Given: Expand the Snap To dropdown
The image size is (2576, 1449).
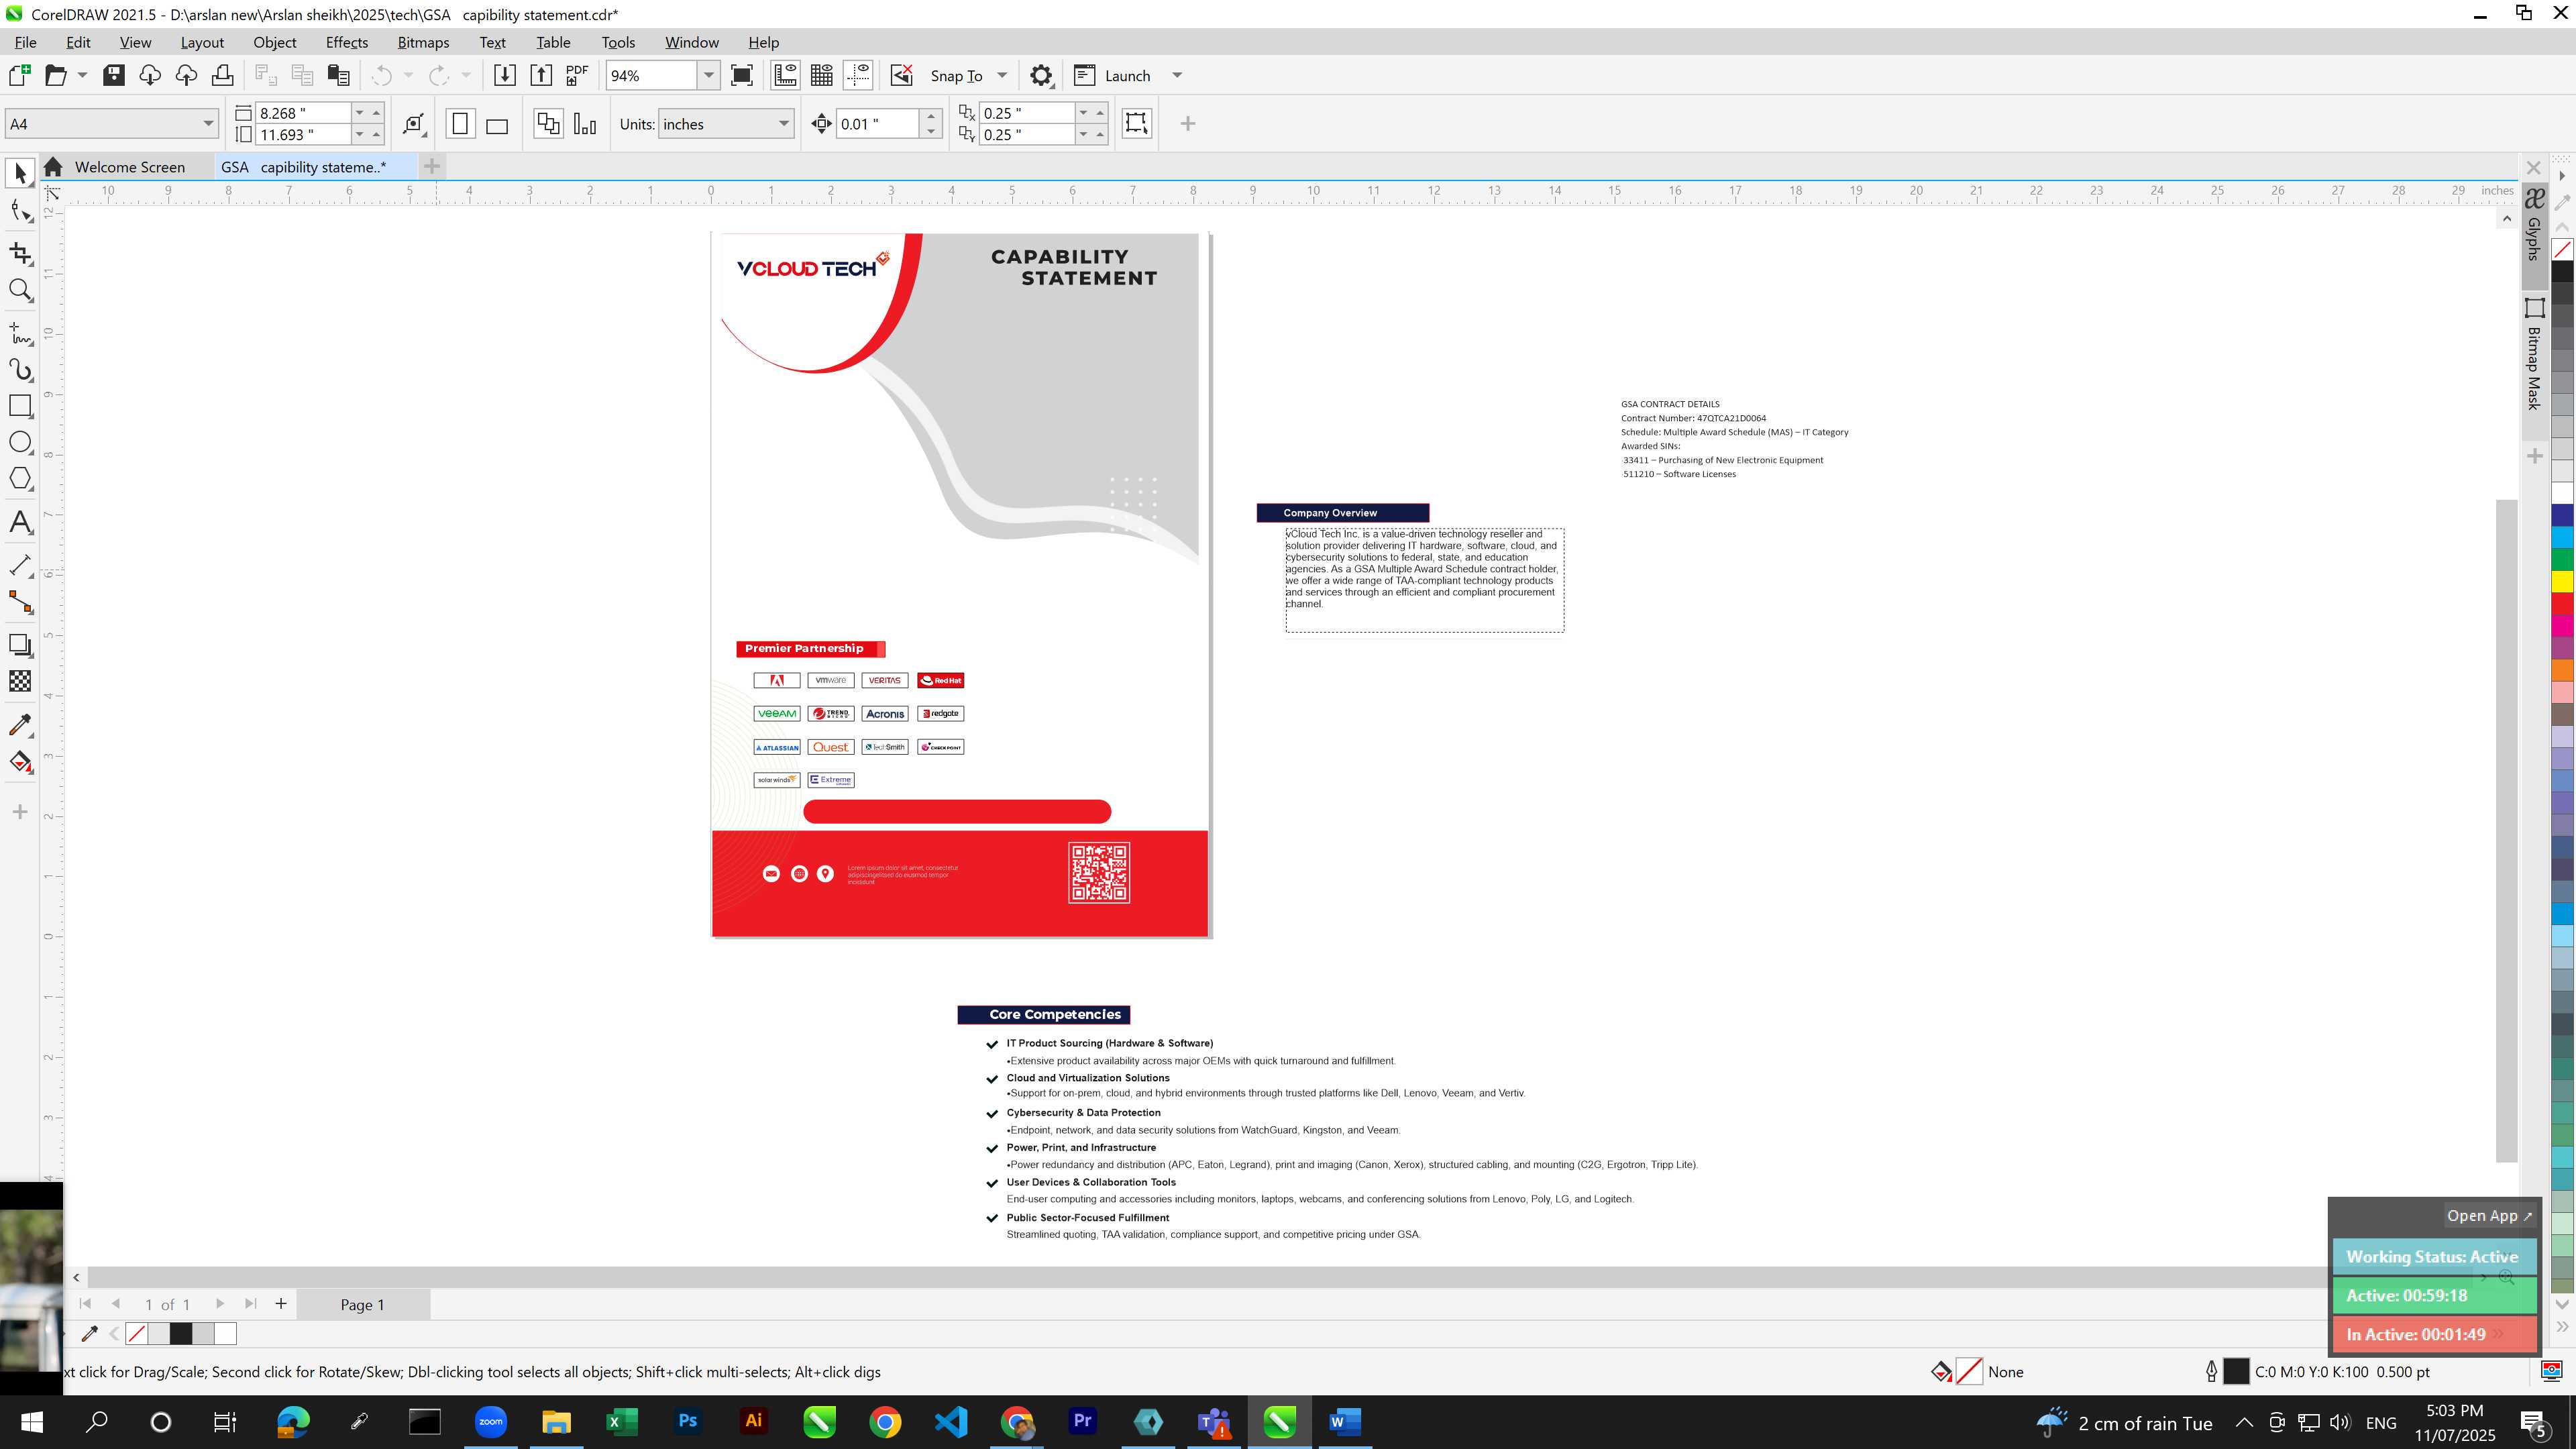Looking at the screenshot, I should (x=1002, y=75).
